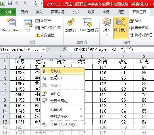Switch to the 审阅 tab
This screenshot has height=135, width=154.
106,12
